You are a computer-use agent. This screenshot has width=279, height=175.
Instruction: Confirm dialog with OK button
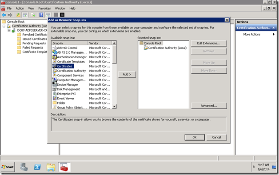[x=195, y=137]
